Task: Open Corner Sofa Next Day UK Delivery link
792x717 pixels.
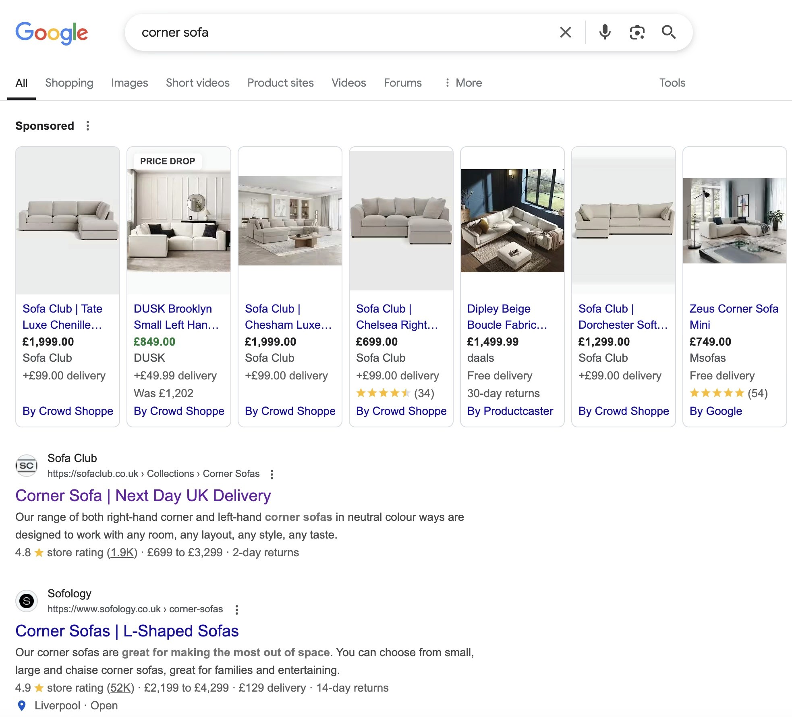Action: pyautogui.click(x=143, y=495)
